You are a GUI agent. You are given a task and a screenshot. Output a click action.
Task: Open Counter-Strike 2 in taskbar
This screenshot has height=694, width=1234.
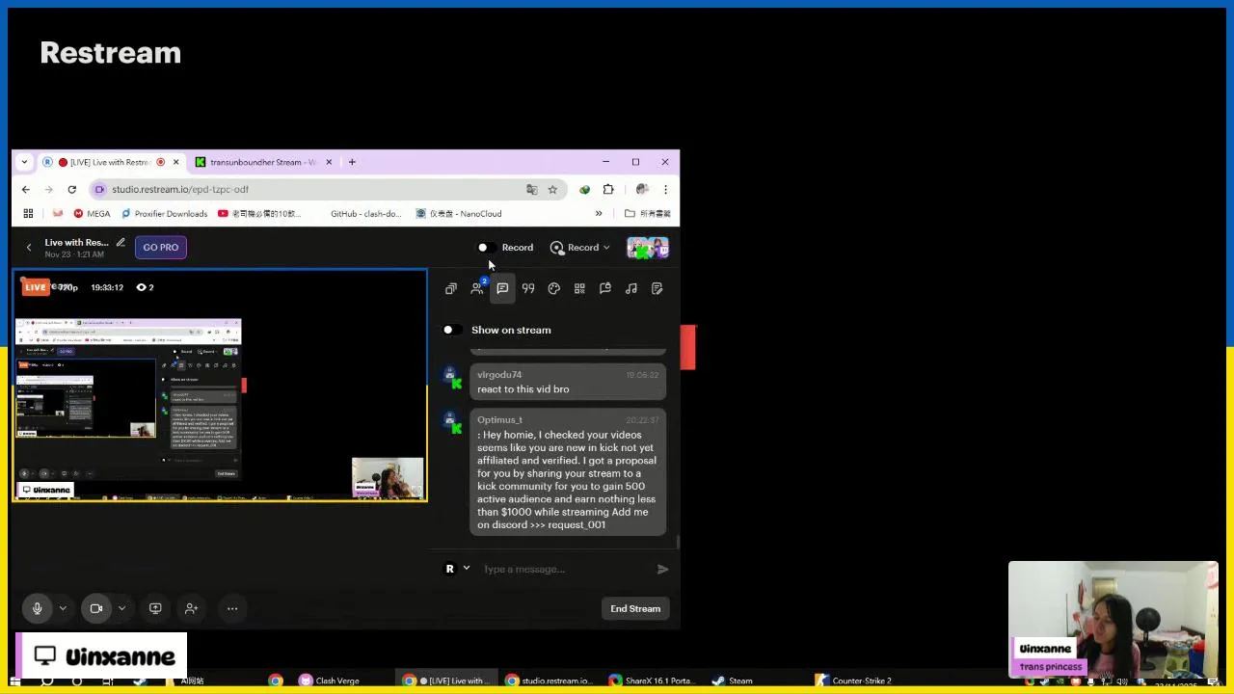tap(853, 681)
